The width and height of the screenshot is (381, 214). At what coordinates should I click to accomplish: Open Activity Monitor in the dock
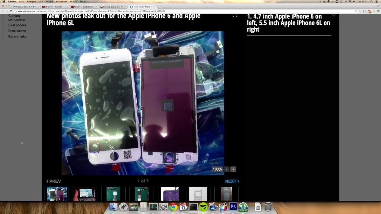153,207
